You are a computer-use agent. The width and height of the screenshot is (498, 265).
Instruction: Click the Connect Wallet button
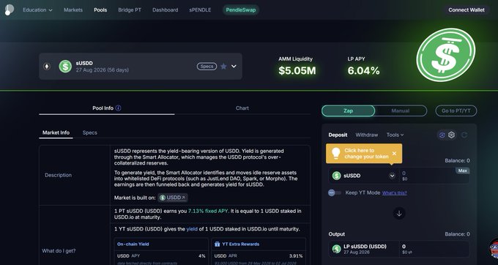(467, 10)
